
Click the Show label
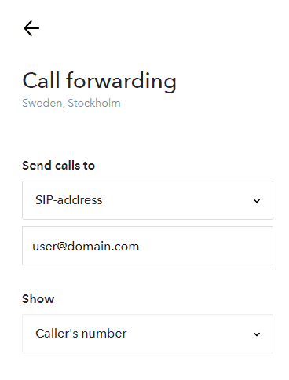tap(38, 299)
